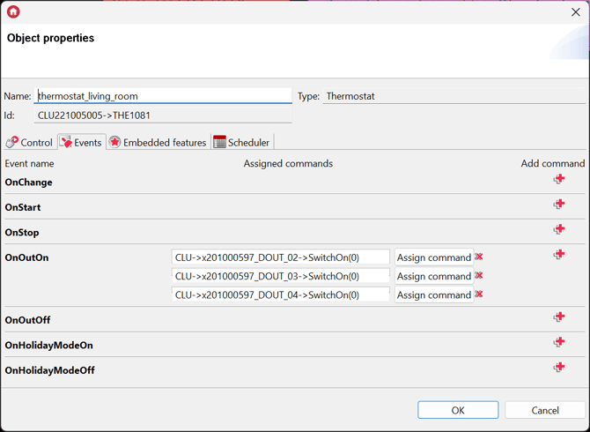590x432 pixels.
Task: Add a command to the OnStop event
Action: click(559, 229)
